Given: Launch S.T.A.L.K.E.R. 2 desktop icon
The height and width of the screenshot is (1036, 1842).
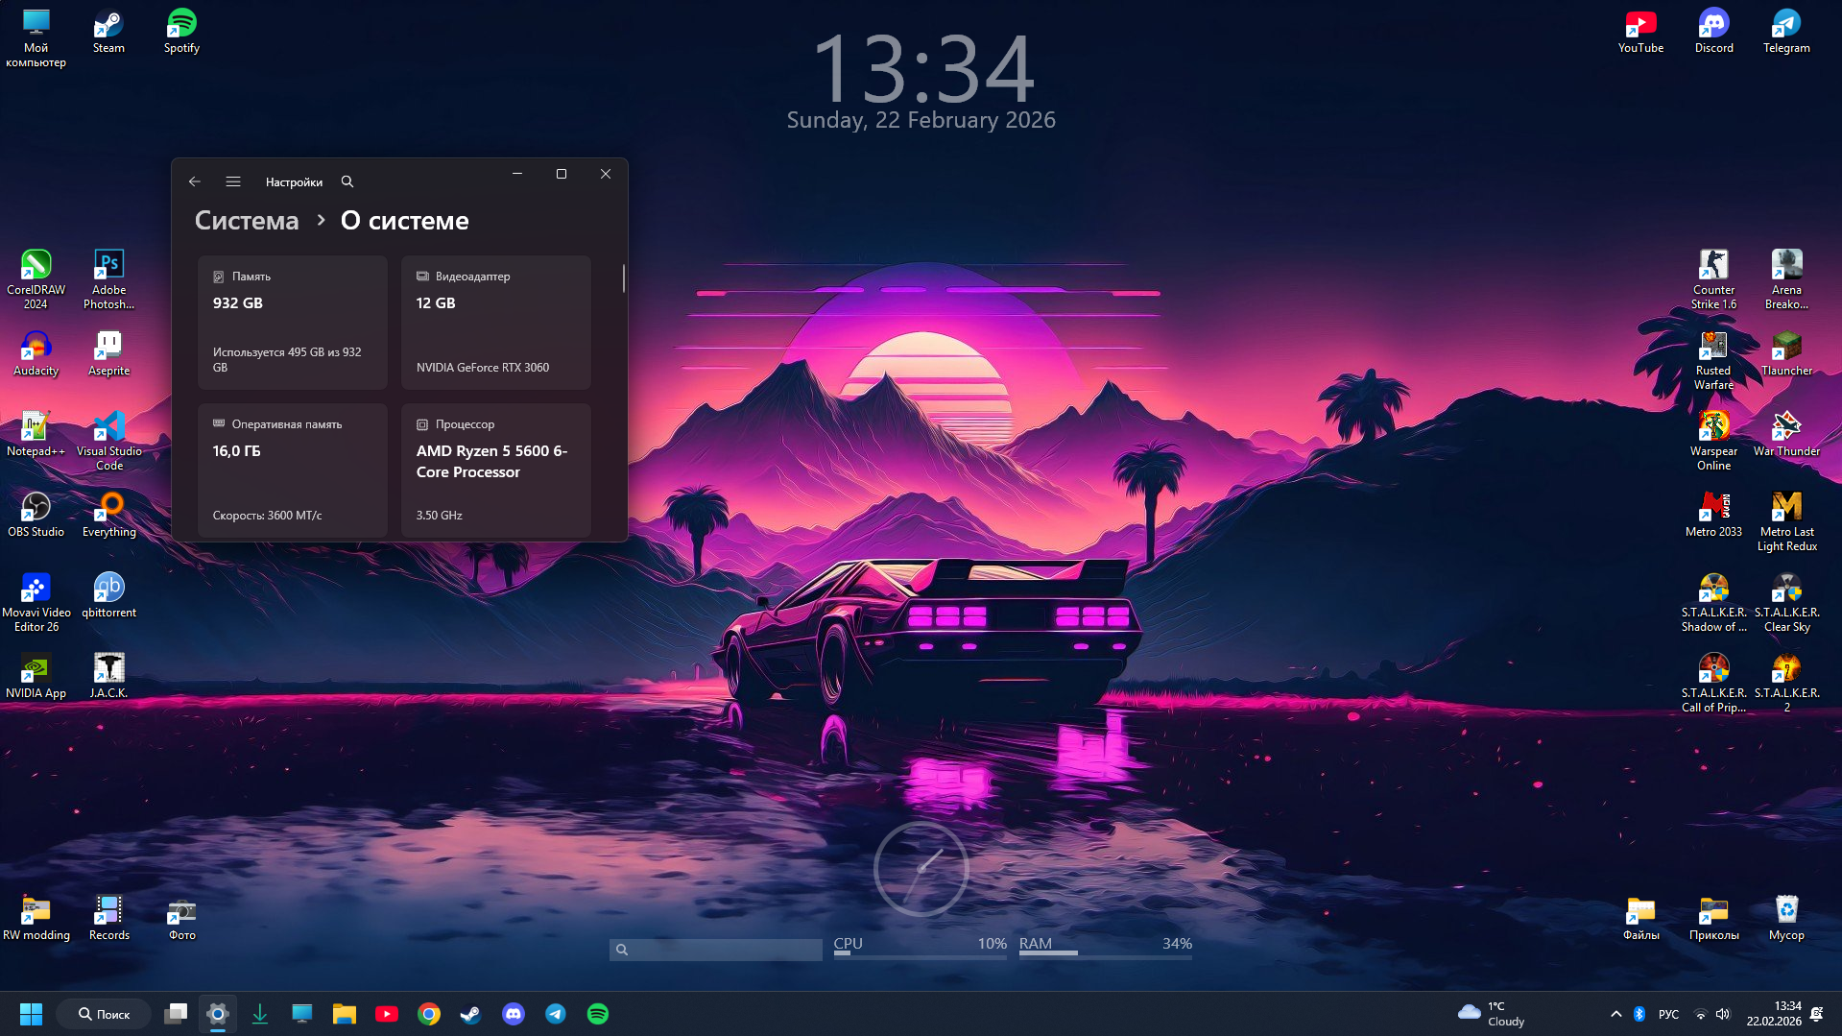Looking at the screenshot, I should tap(1786, 683).
